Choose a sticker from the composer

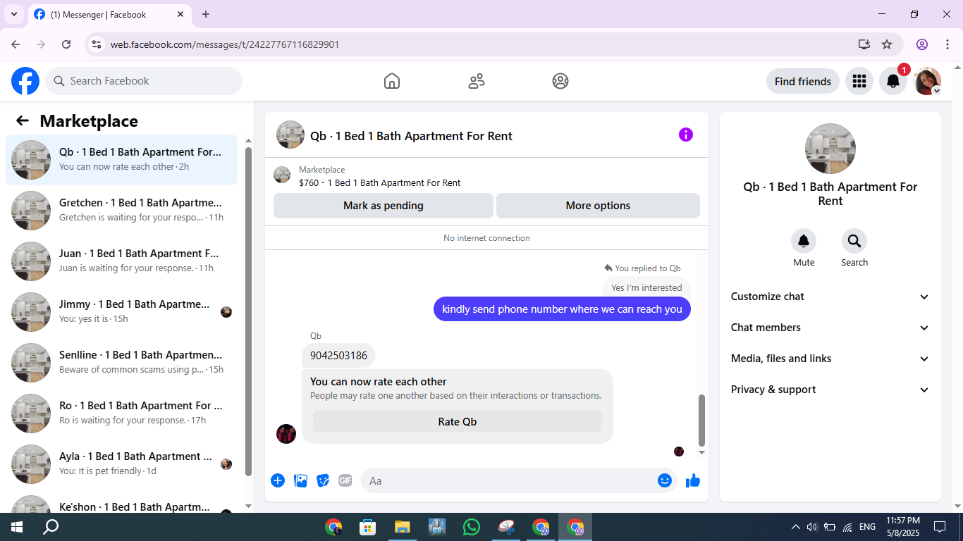point(323,480)
